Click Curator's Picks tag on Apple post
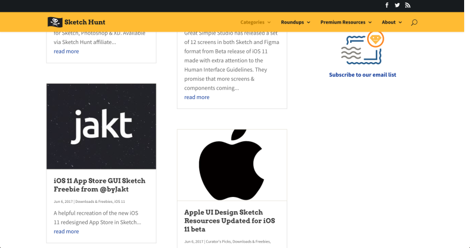This screenshot has height=248, width=470. [218, 242]
